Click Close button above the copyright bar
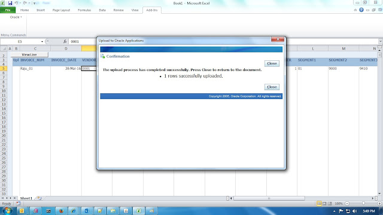Image resolution: width=383 pixels, height=215 pixels. (x=272, y=87)
